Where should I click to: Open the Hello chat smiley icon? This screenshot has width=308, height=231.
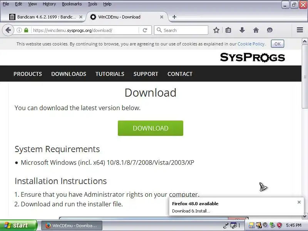(x=270, y=30)
